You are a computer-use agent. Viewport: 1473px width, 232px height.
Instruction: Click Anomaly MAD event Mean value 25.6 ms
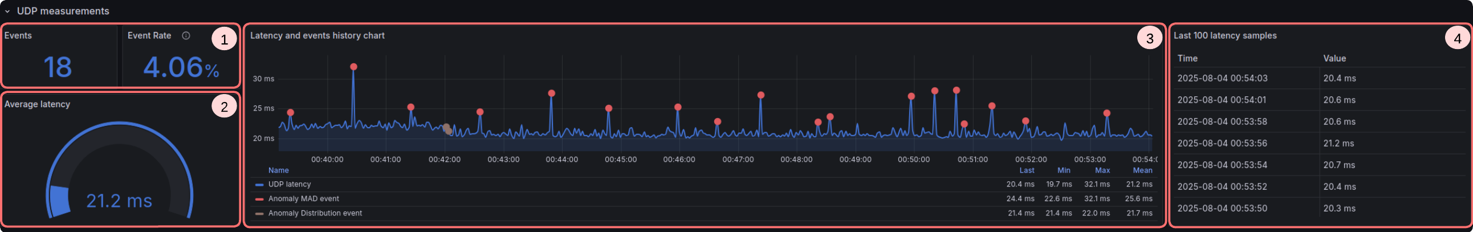[1138, 199]
